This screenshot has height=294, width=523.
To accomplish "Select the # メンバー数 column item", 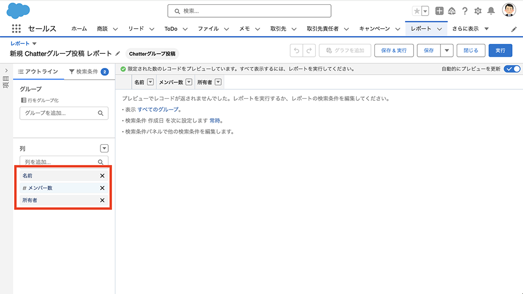I will point(63,188).
